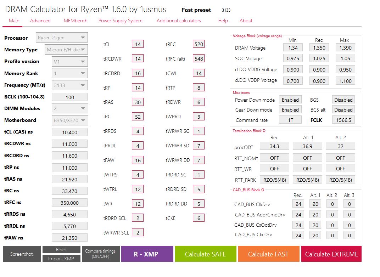Click the tRFC value 520

pos(199,44)
